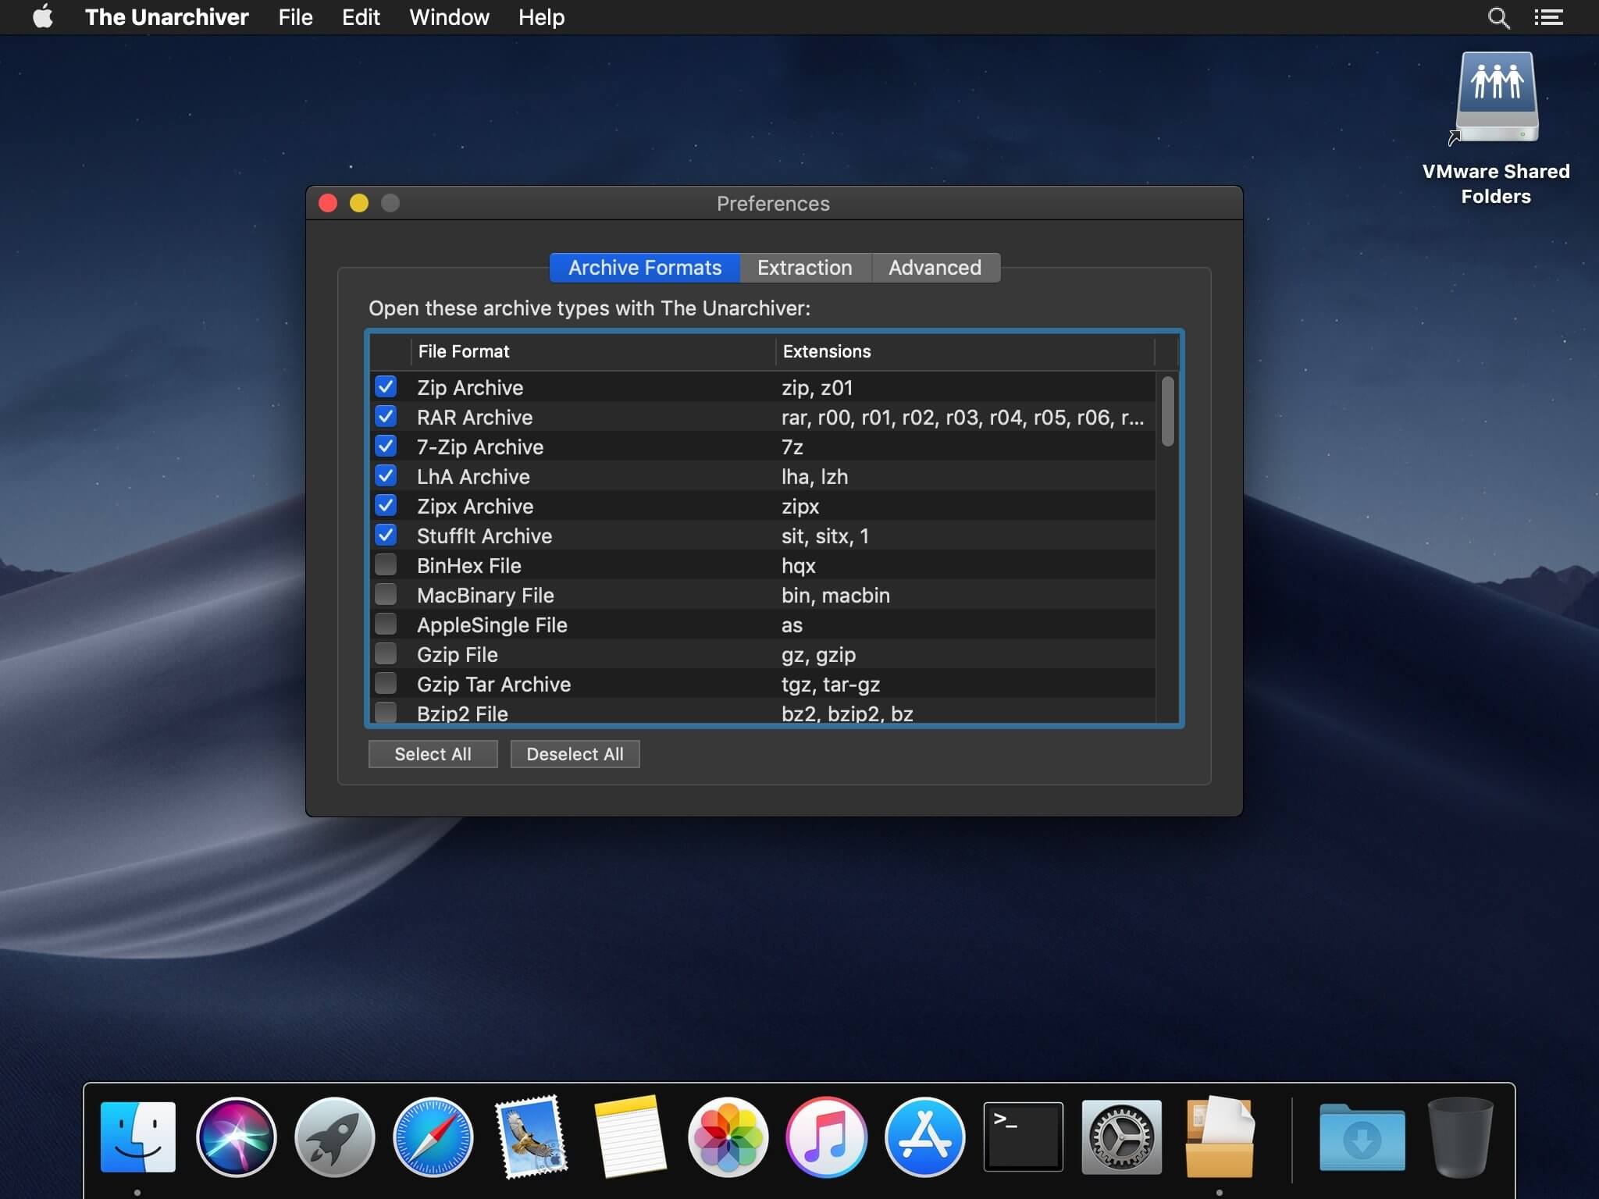
Task: Open Terminal in Dock
Action: 1023,1137
